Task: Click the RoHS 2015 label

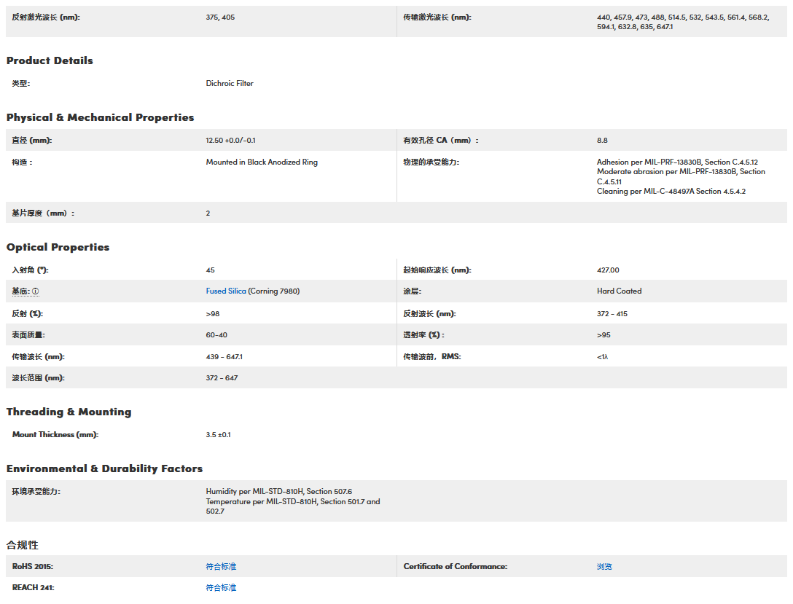Action: pyautogui.click(x=32, y=567)
